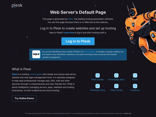
Task: Open the Facebook icon
Action: click(135, 86)
